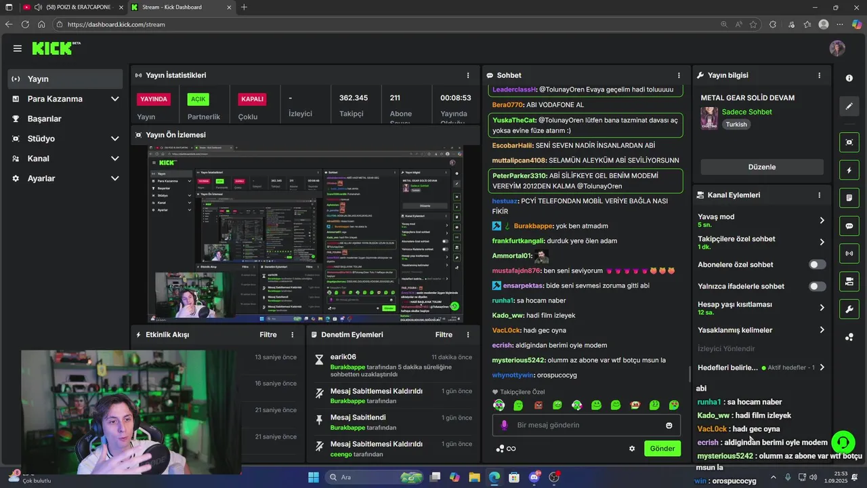Open chat settings gear next to Gönder

[x=632, y=449]
